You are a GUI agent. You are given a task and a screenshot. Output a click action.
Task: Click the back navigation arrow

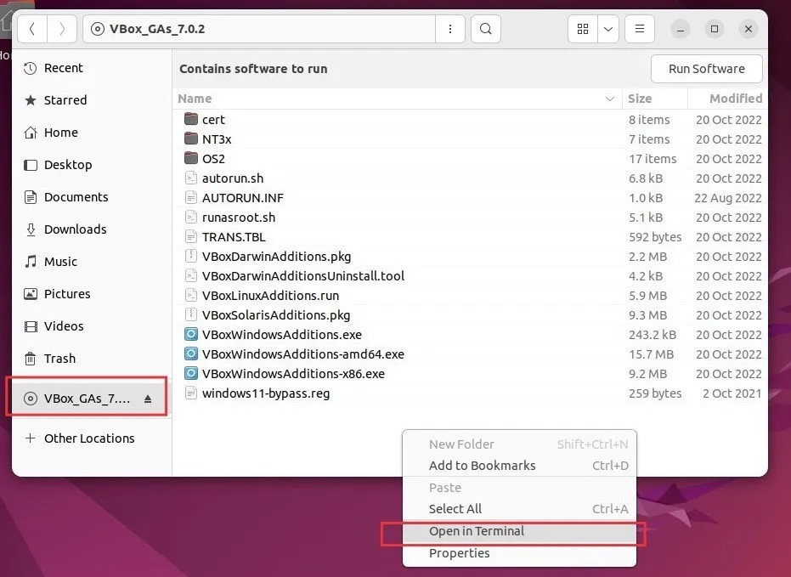pos(32,29)
